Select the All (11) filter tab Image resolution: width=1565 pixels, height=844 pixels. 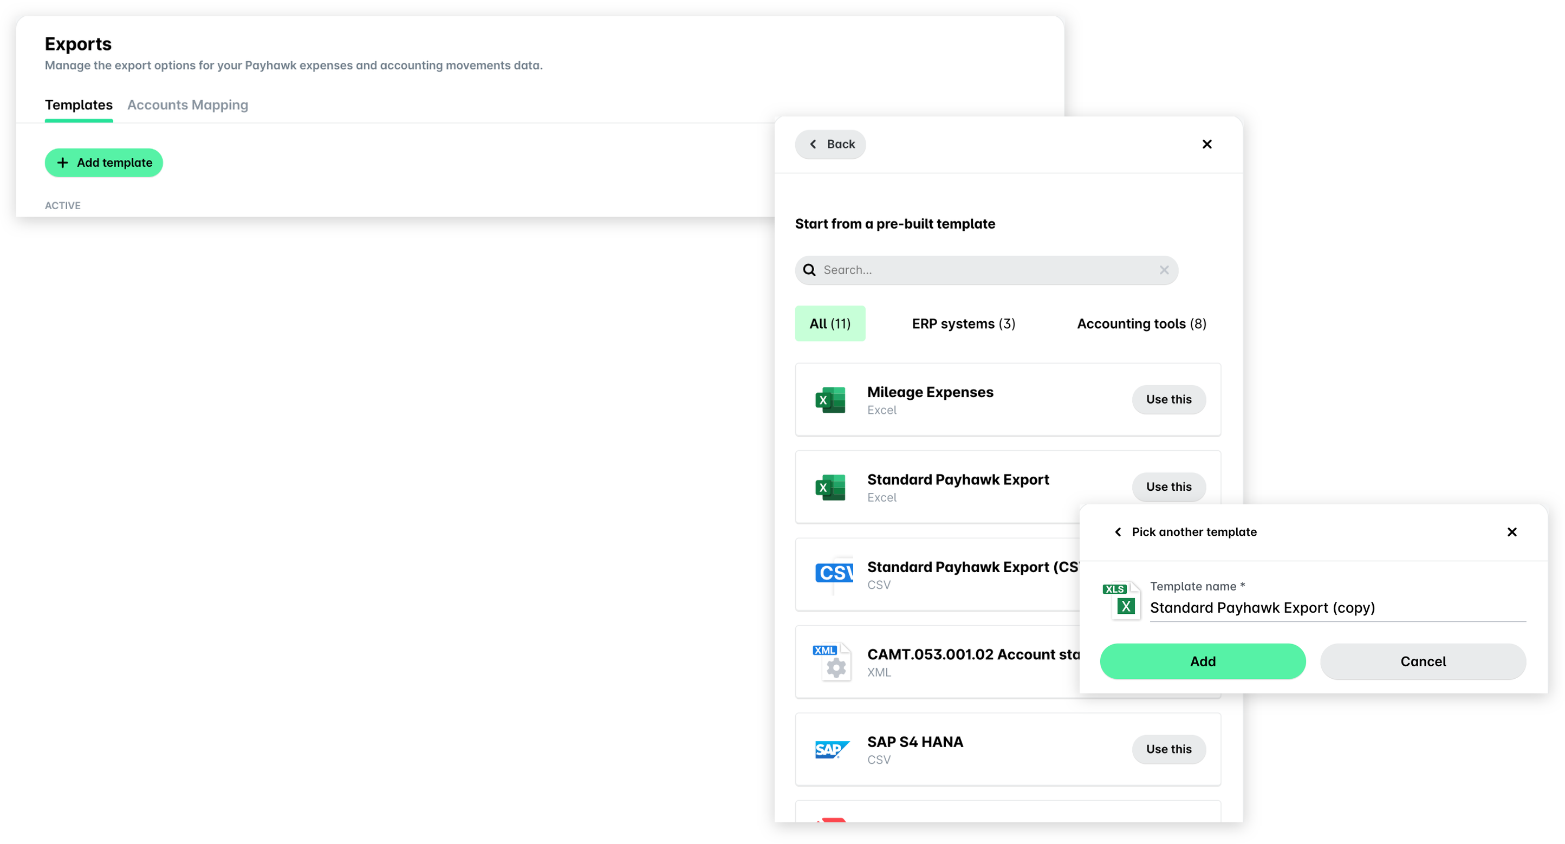click(830, 323)
